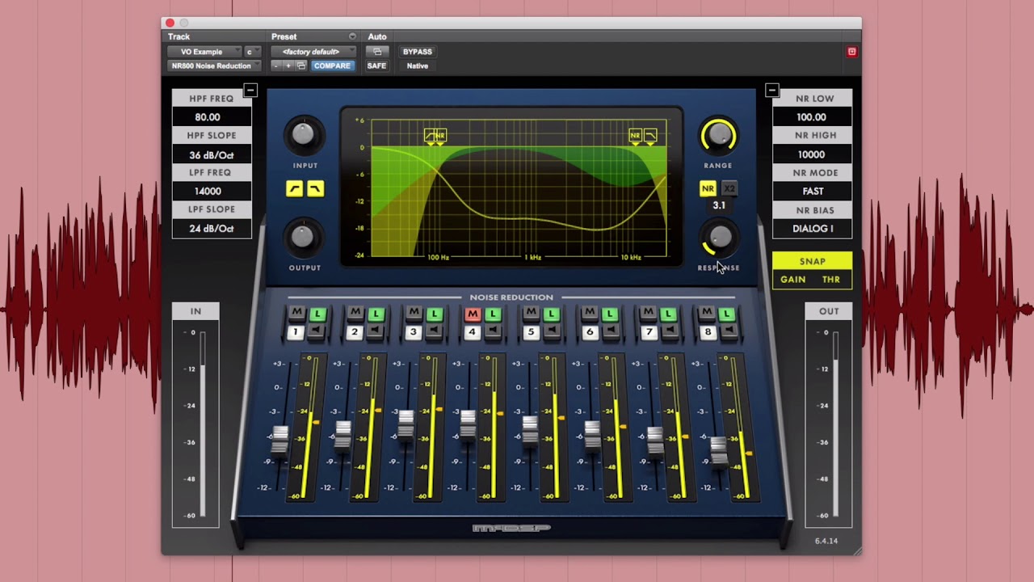This screenshot has height=582, width=1034.
Task: Solo band 5 with speaker icon
Action: [x=551, y=331]
